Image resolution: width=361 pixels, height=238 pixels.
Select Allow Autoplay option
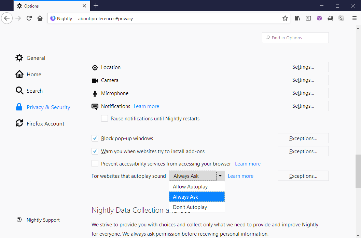coord(197,187)
